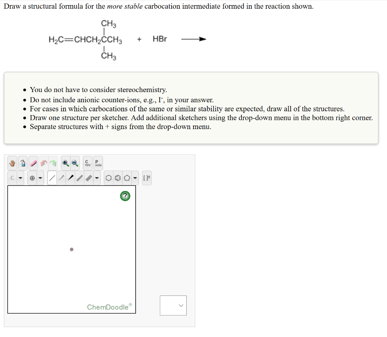Click 'Draw one structure per sketcher' line
387x337 pixels.
click(x=201, y=118)
